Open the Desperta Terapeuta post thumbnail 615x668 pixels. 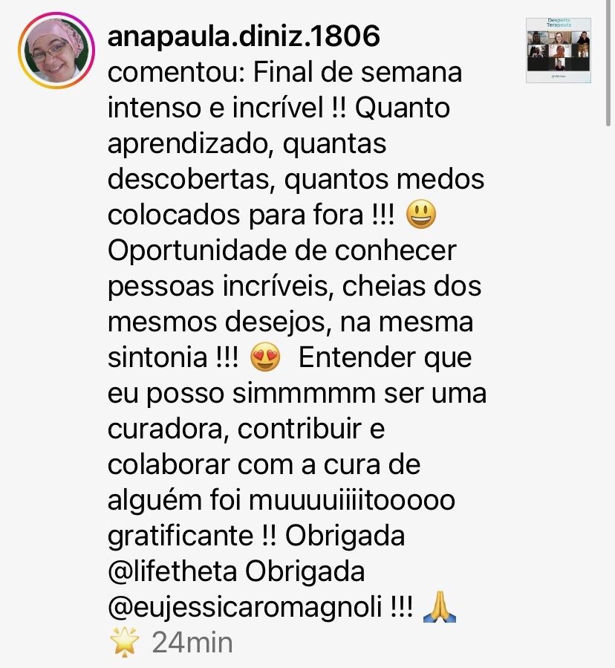click(559, 51)
